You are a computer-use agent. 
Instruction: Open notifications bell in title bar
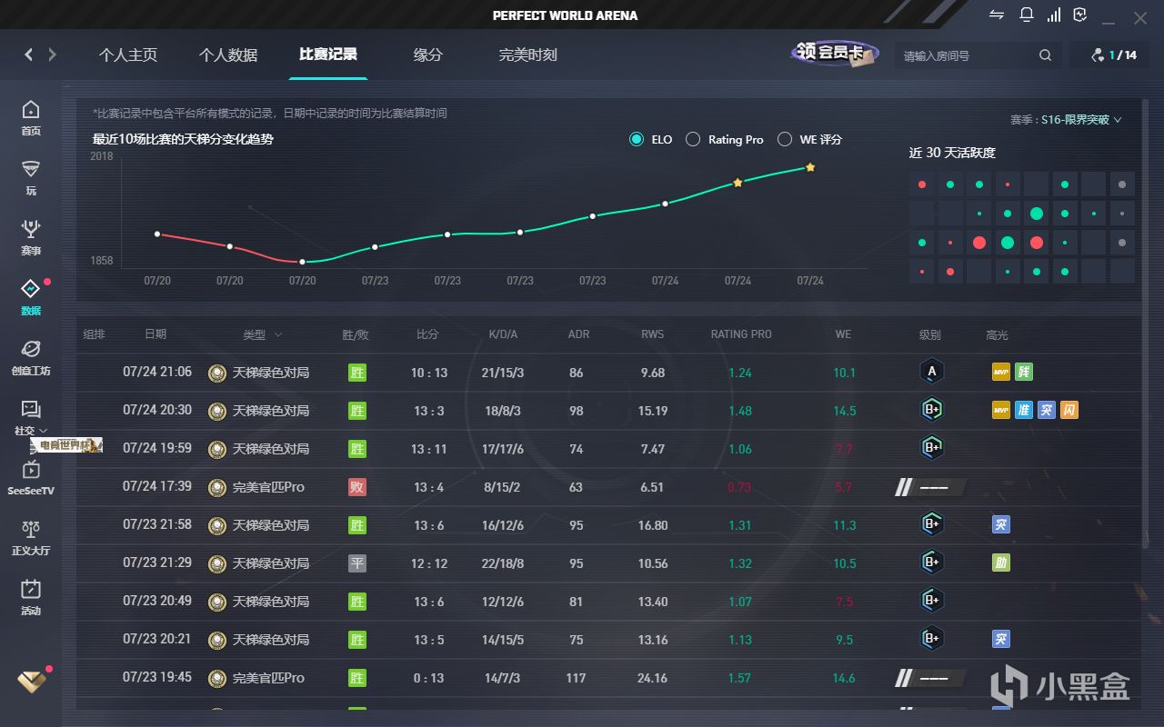(x=1027, y=15)
